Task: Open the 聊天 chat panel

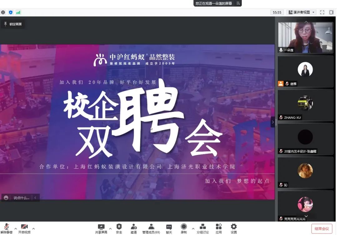Action: coord(169,229)
